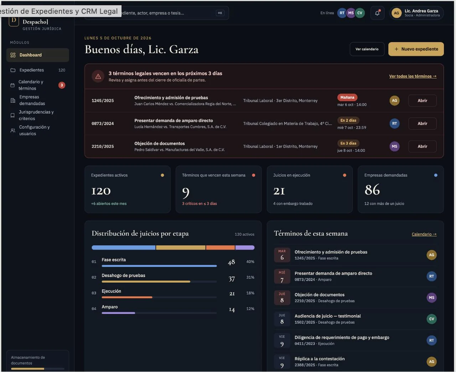
Task: Open the Ver todos los términos link
Action: point(413,76)
